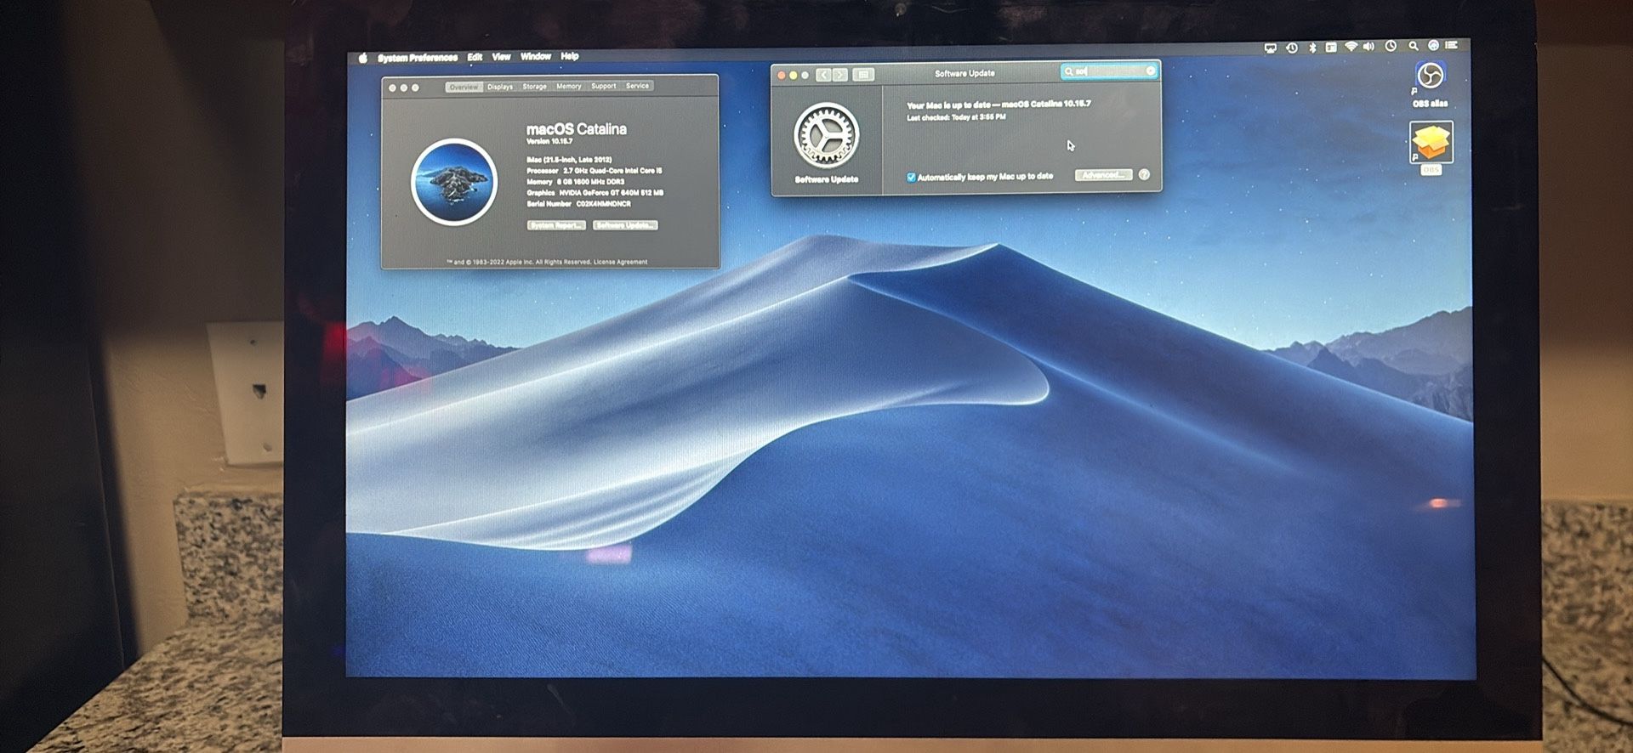Open the Window menu
This screenshot has width=1633, height=753.
536,56
